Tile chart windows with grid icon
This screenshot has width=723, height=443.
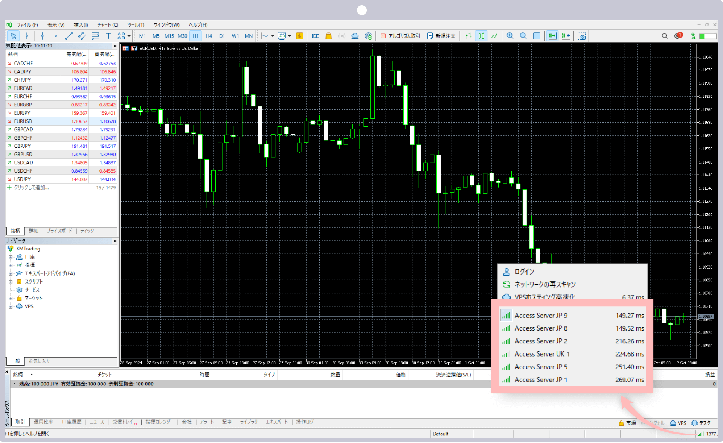point(537,36)
